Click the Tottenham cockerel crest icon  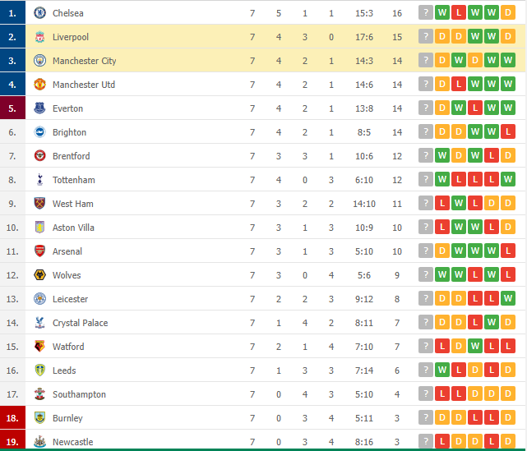click(39, 180)
